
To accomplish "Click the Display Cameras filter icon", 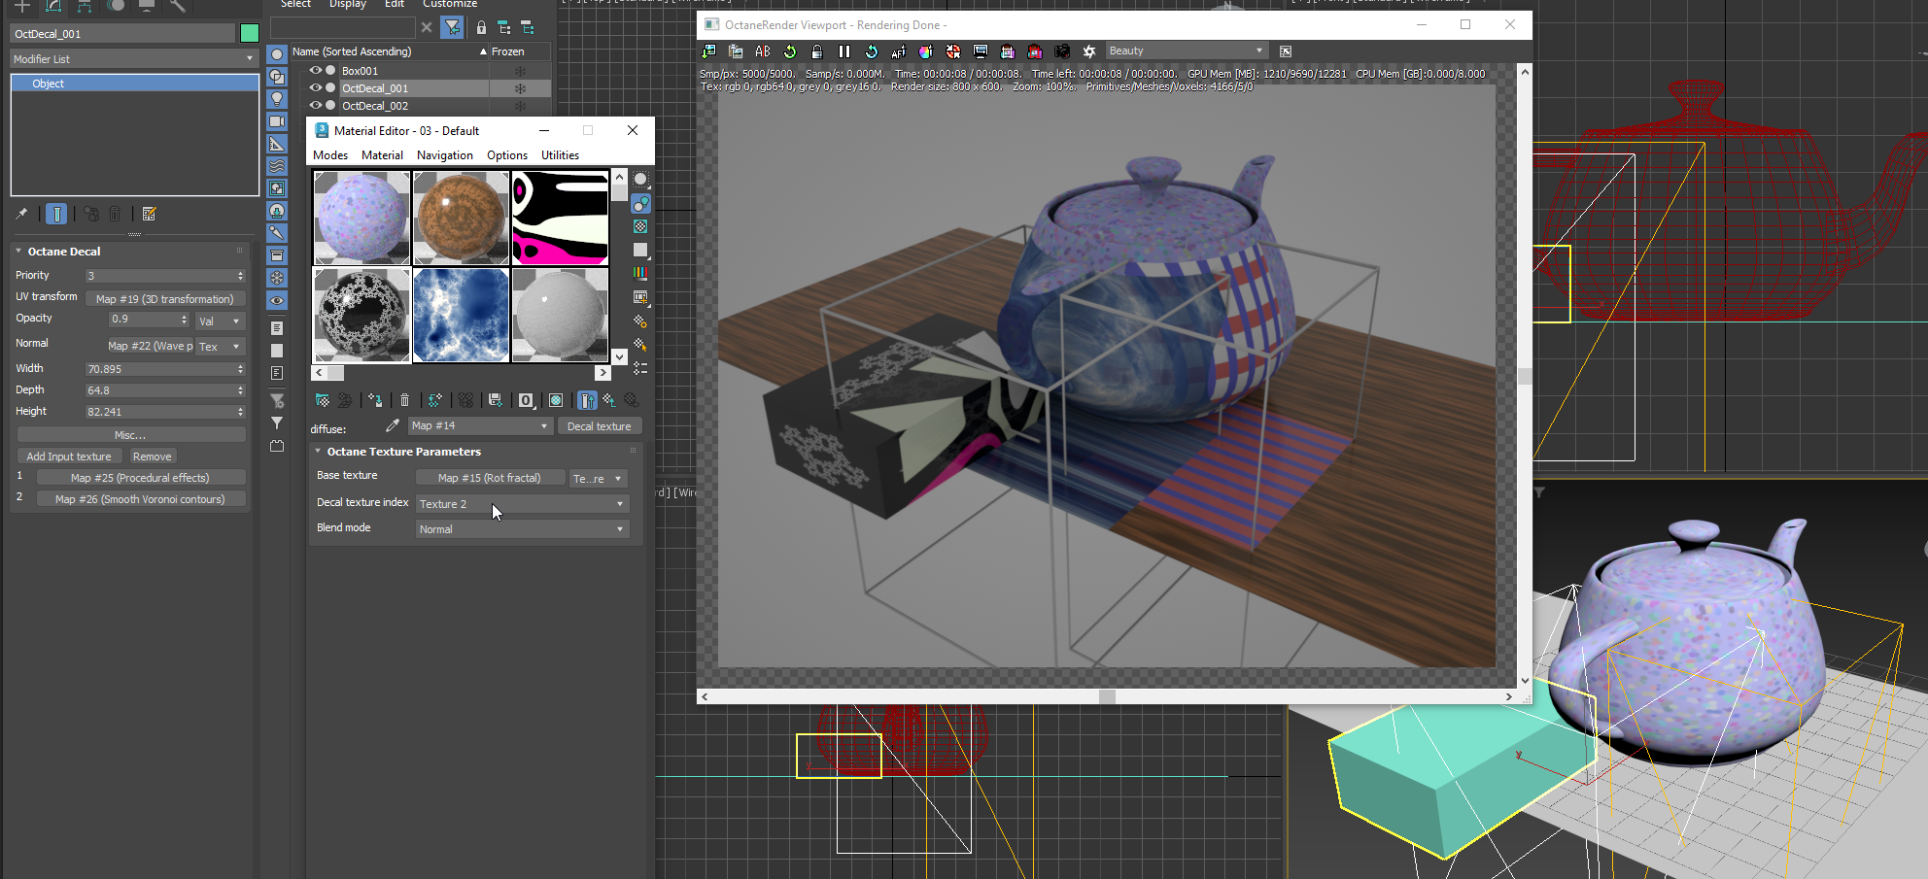I will click(277, 121).
